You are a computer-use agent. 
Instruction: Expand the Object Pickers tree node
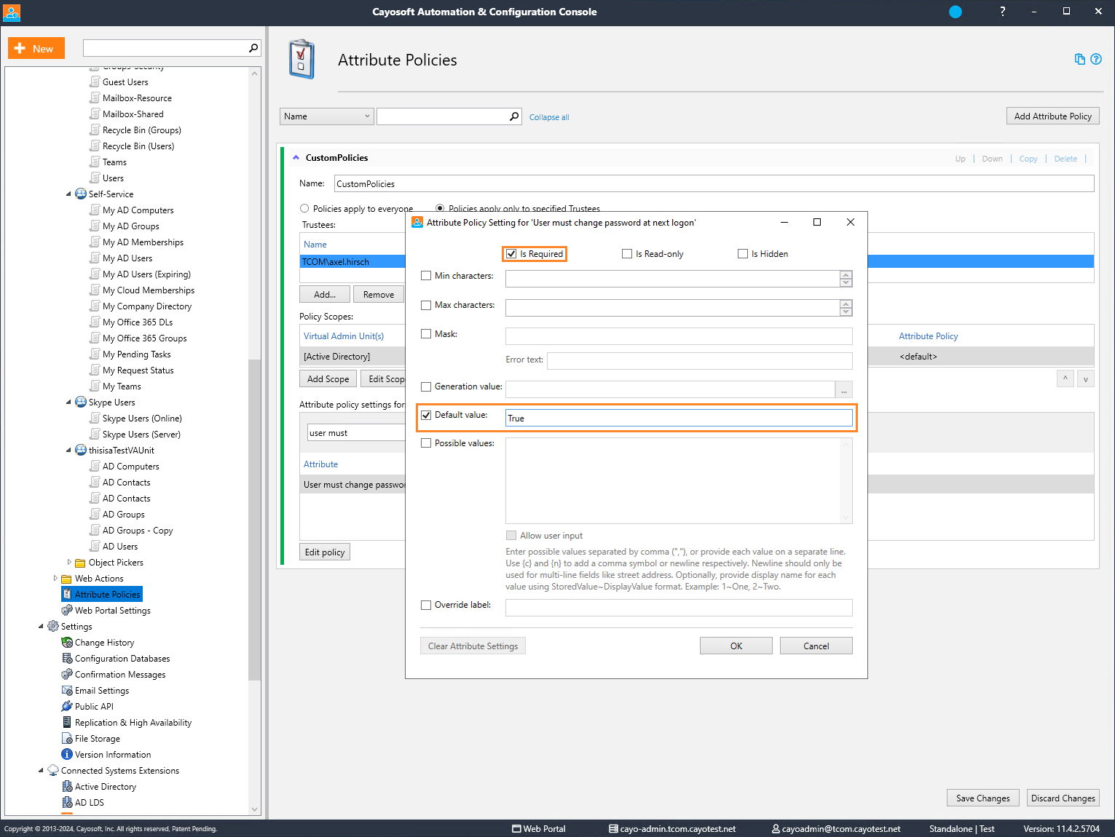(x=69, y=563)
